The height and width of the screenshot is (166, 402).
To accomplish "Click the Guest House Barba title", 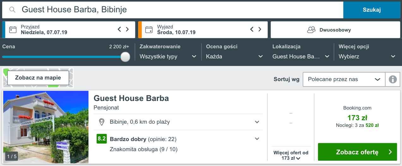I will click(x=131, y=98).
